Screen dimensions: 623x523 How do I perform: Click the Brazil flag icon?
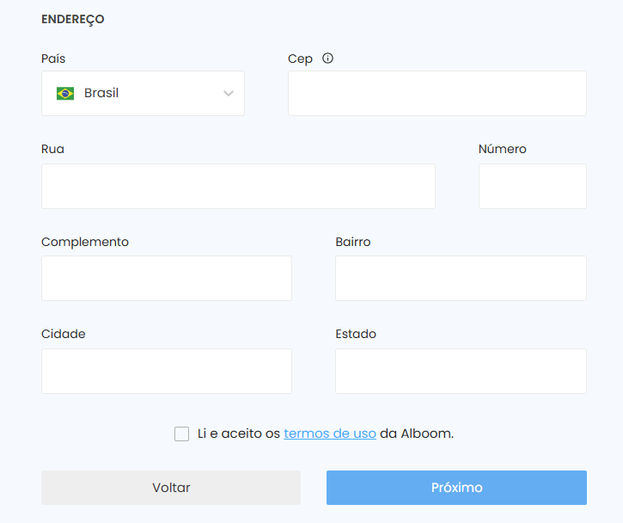[x=65, y=93]
